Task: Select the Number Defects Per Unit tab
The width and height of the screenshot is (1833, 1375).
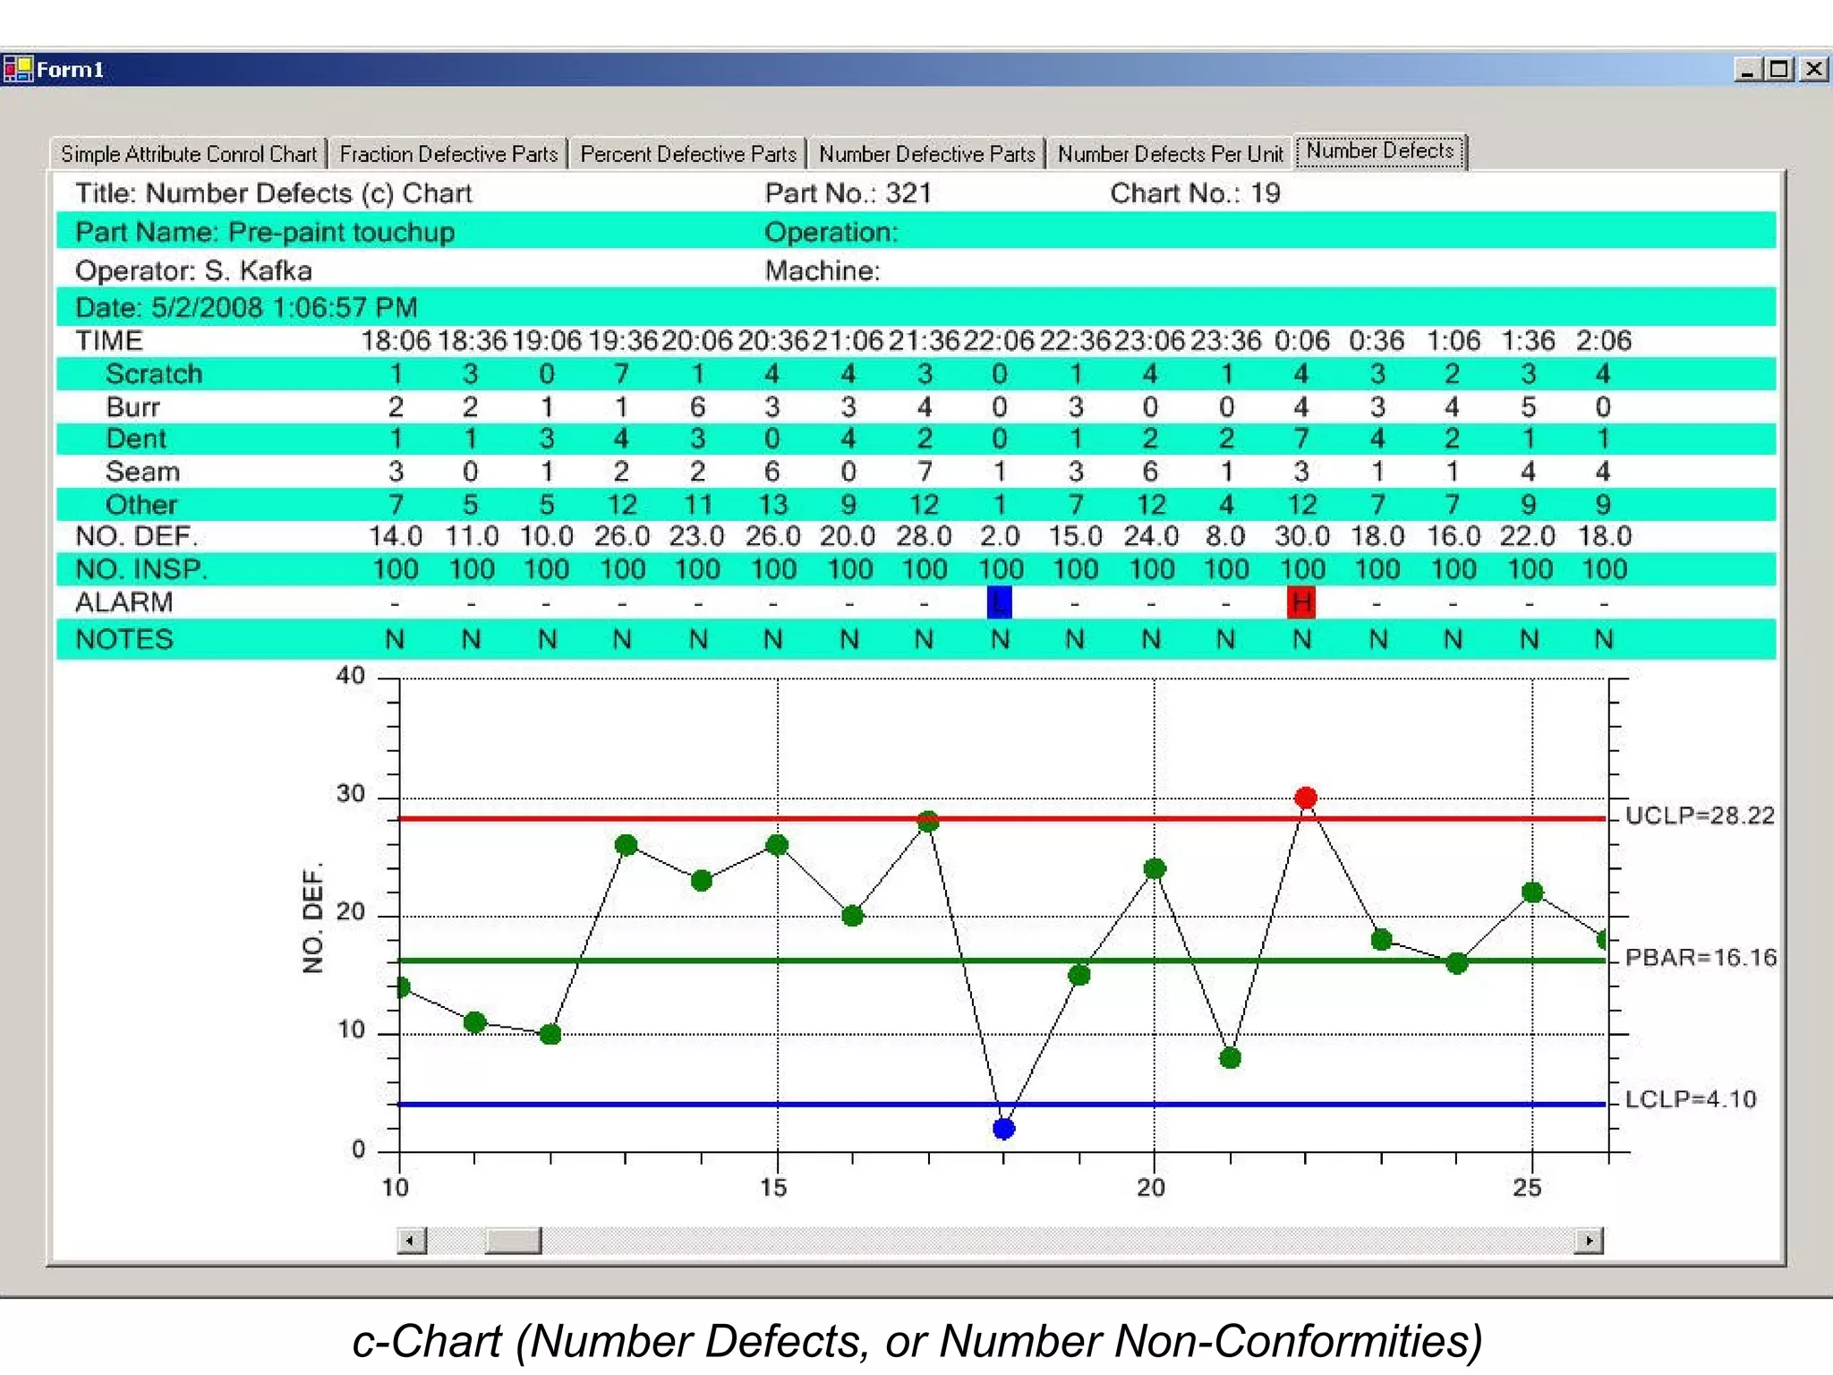Action: [1170, 154]
